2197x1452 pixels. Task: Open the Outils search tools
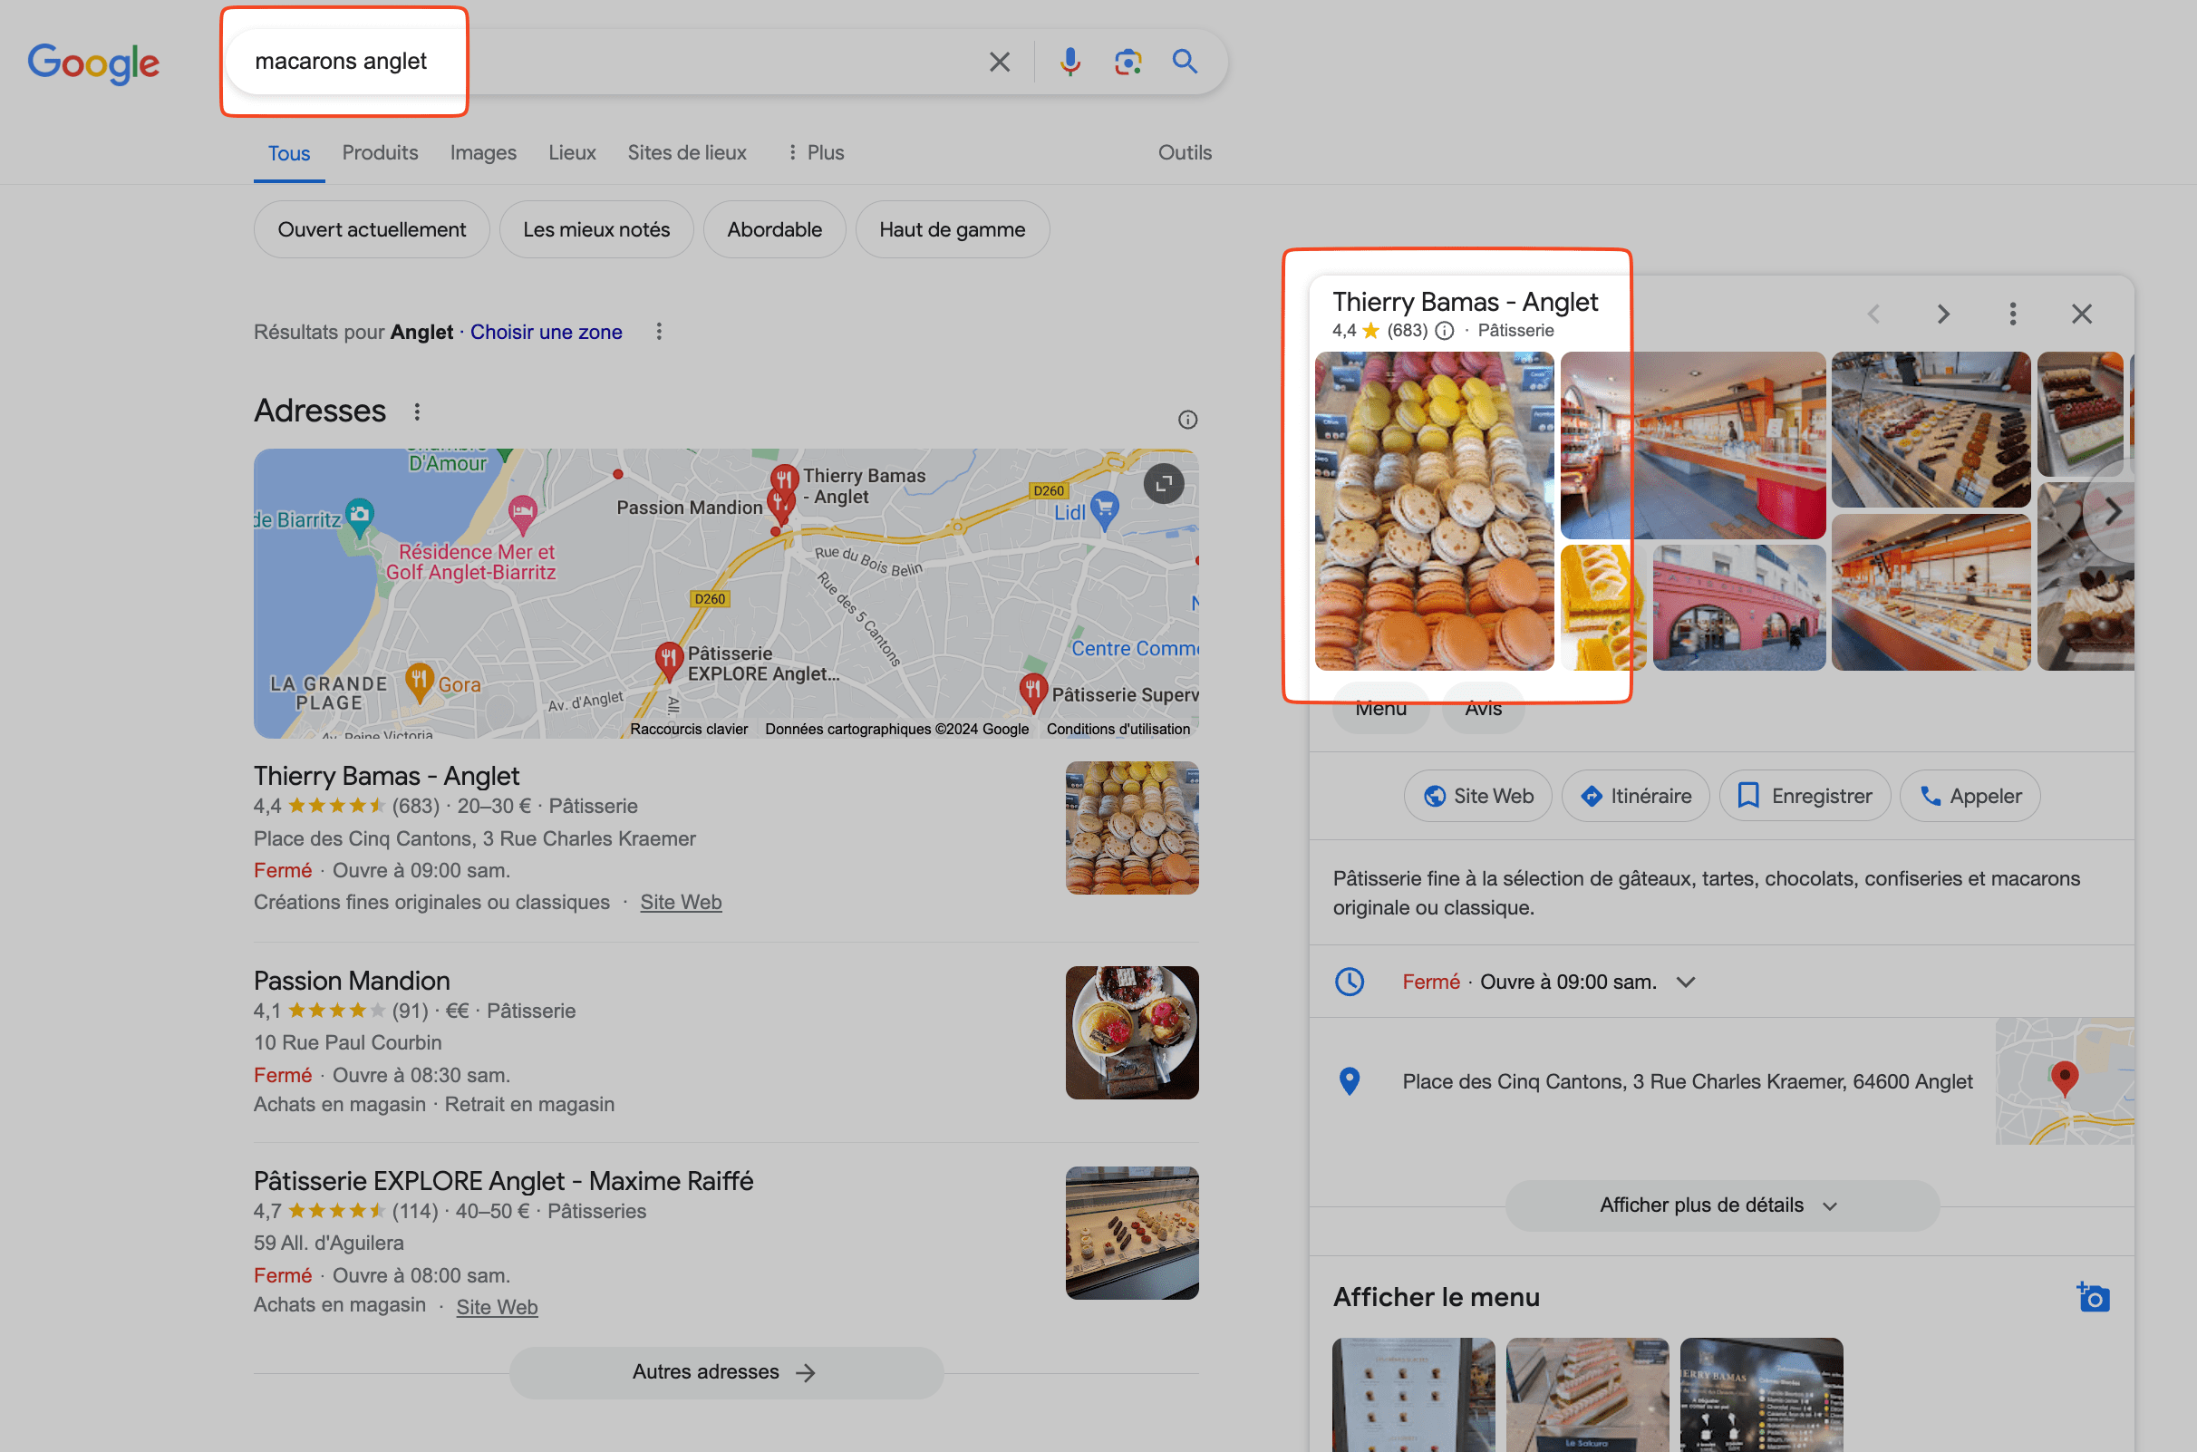click(1184, 153)
